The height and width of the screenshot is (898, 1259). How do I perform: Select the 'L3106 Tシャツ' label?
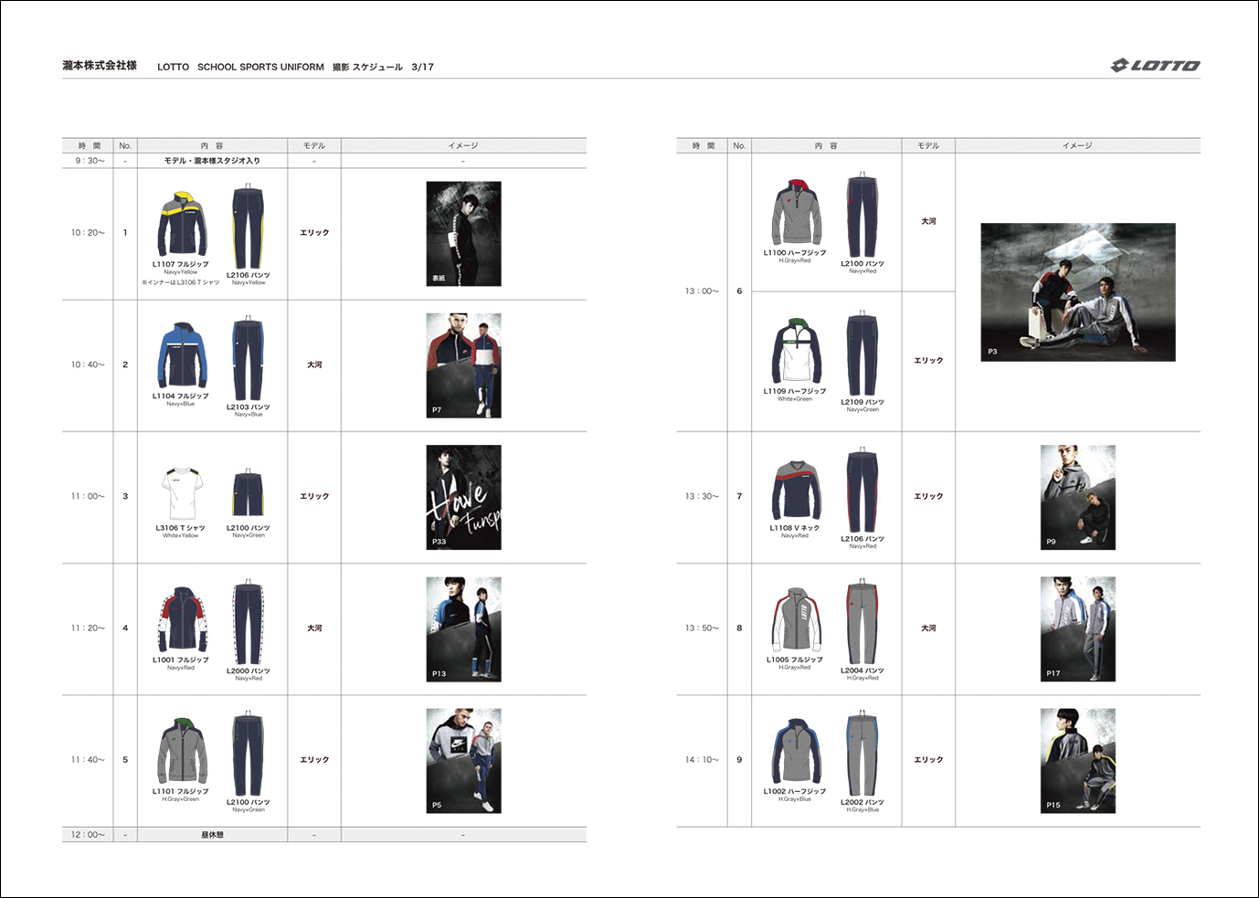pyautogui.click(x=181, y=528)
